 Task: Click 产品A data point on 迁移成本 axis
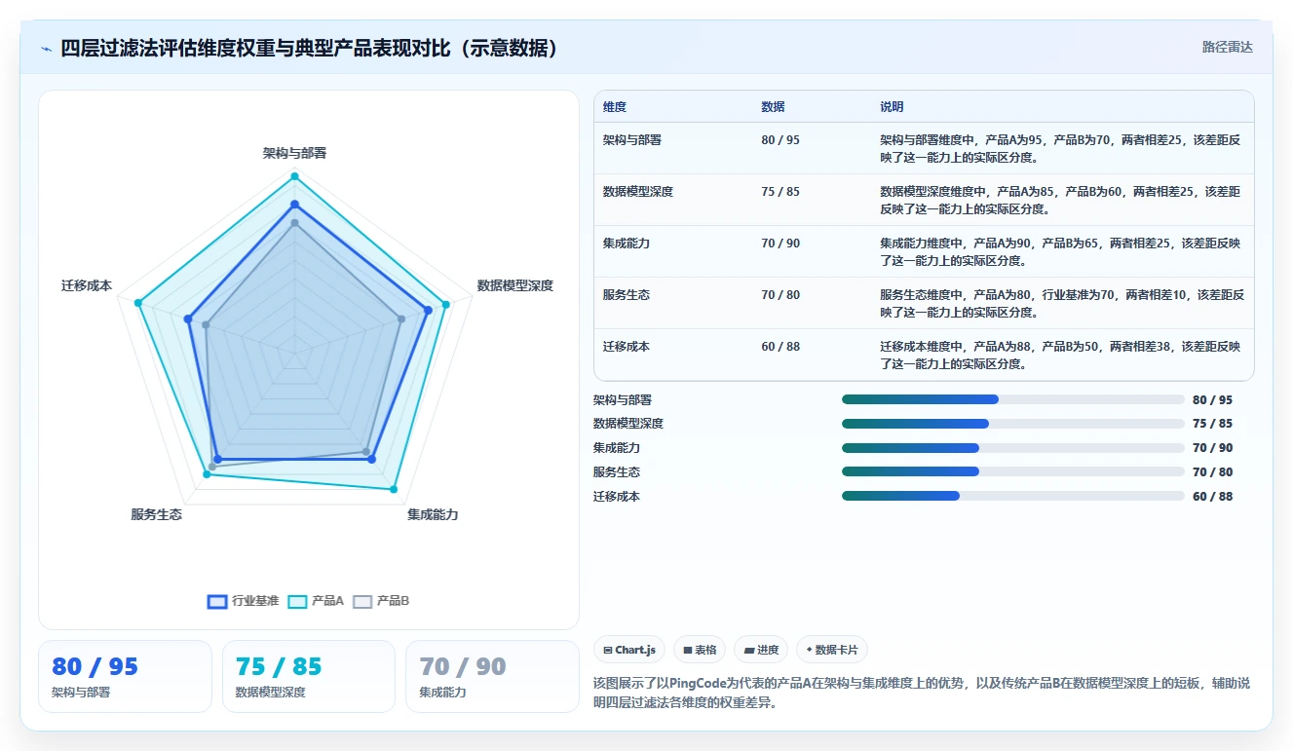point(138,303)
